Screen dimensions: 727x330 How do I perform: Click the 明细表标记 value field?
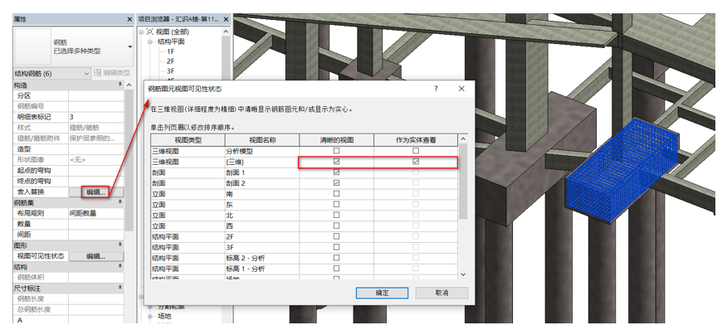click(96, 117)
